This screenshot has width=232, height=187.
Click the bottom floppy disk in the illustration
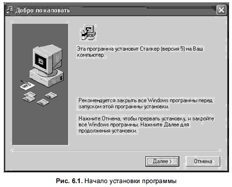(x=43, y=103)
